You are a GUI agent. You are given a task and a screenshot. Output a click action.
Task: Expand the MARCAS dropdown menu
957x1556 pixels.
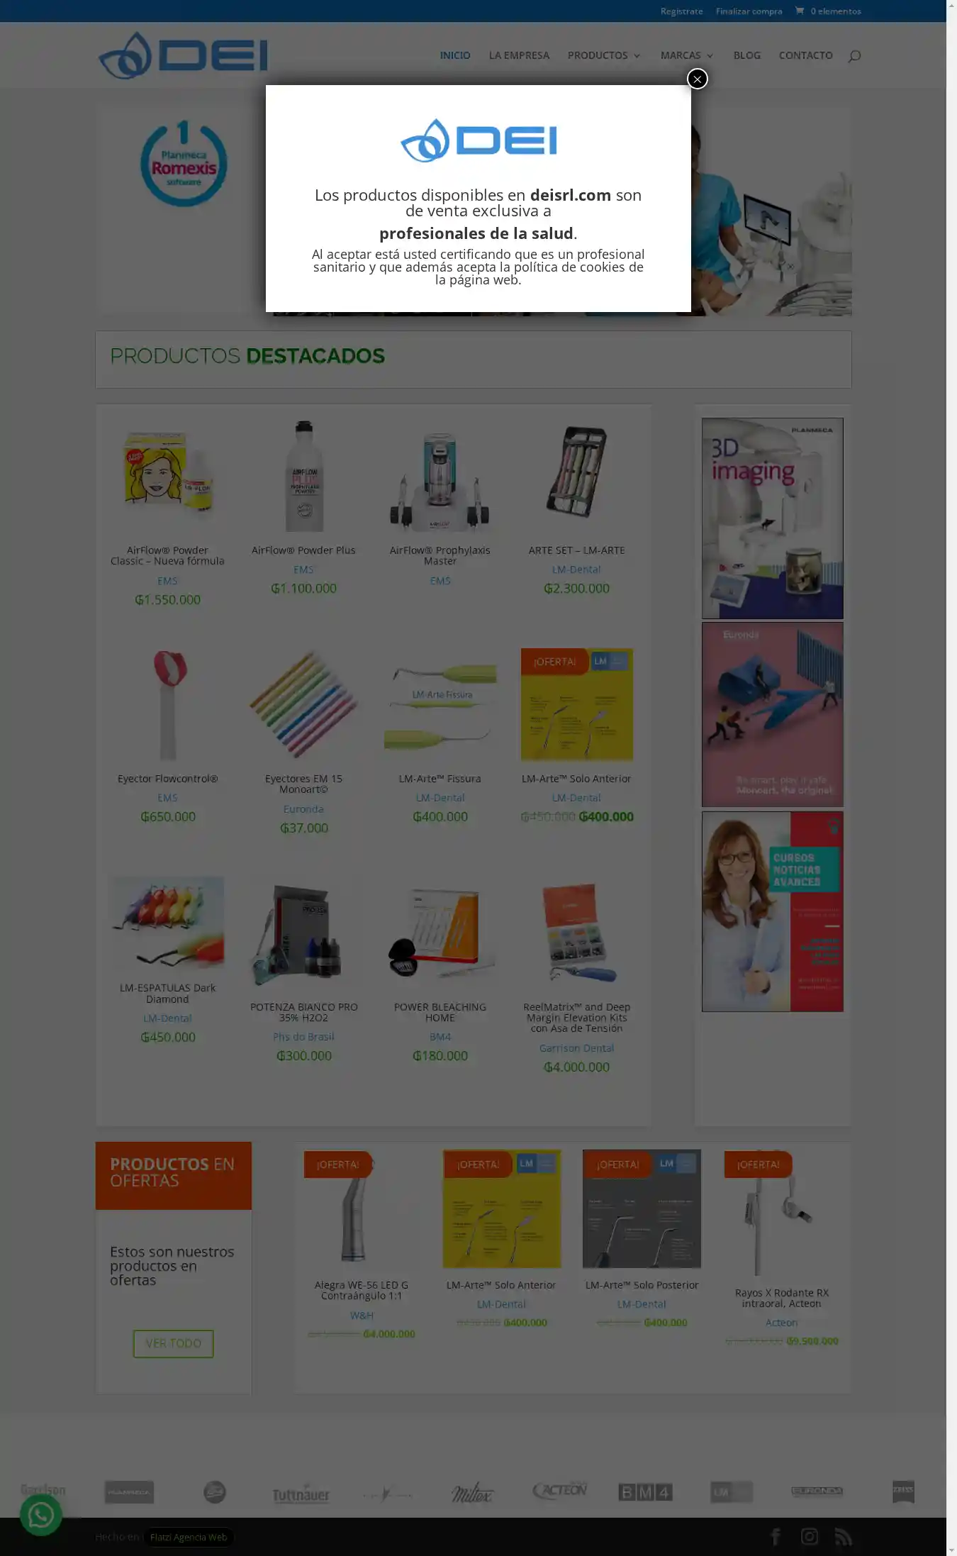click(x=687, y=55)
